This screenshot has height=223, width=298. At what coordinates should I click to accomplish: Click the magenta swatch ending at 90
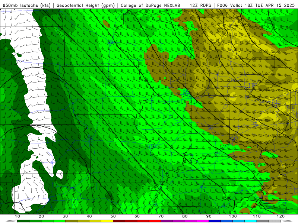click(x=203, y=221)
